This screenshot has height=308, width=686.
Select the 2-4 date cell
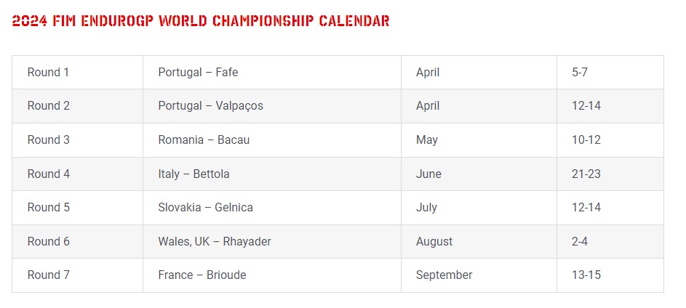point(610,242)
